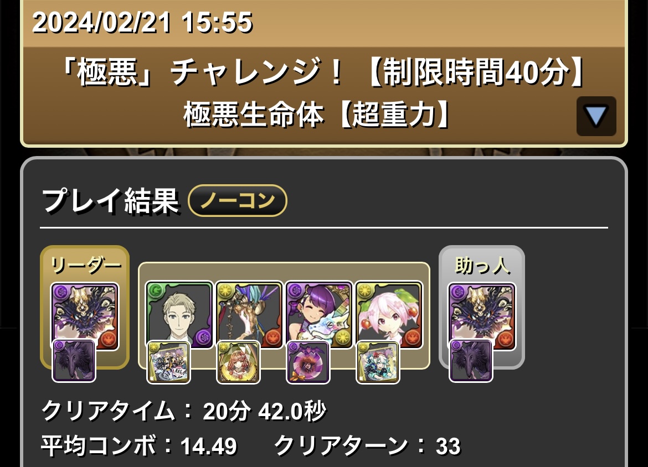Image resolution: width=648 pixels, height=467 pixels.
Task: Open the teal-haired character assist card
Action: pyautogui.click(x=378, y=362)
